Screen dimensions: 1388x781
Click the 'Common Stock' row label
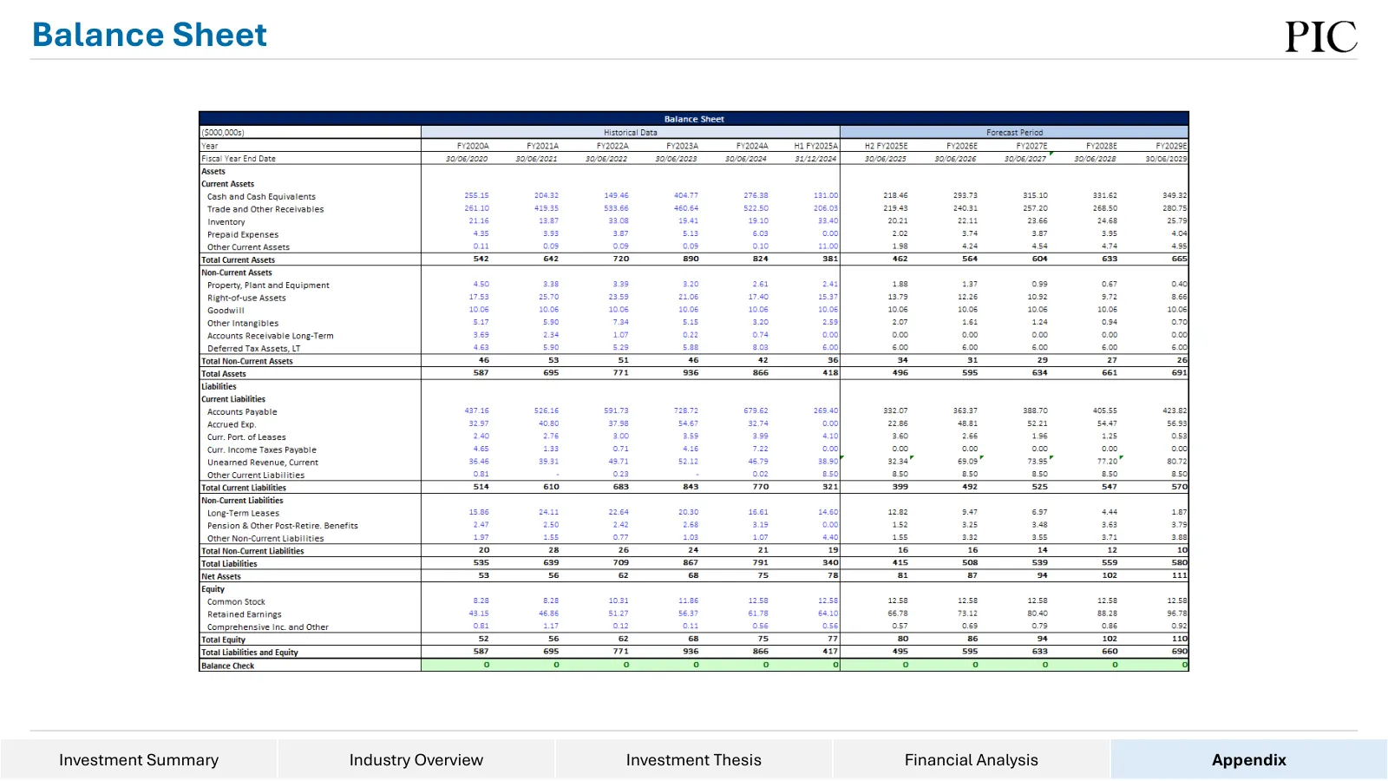pos(236,602)
